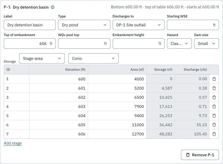Select the area cell 12700
Image resolution: width=223 pixels, height=164 pixels.
click(x=117, y=134)
